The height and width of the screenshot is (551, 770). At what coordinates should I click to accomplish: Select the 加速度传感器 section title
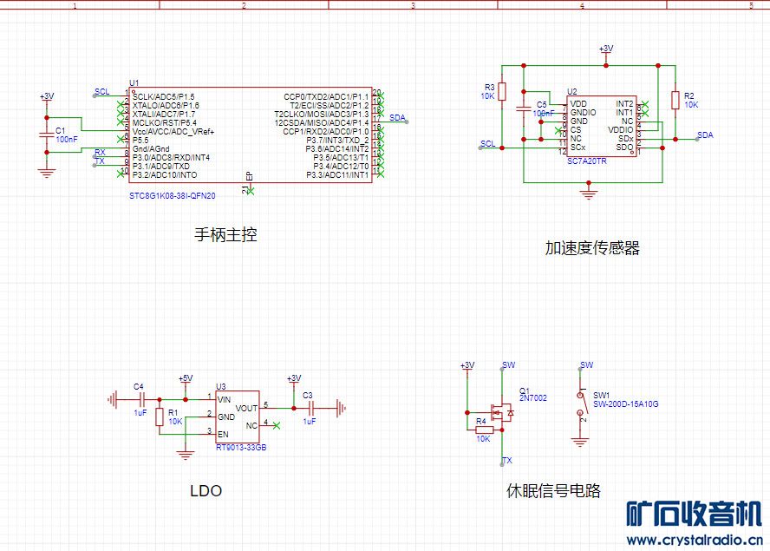592,247
